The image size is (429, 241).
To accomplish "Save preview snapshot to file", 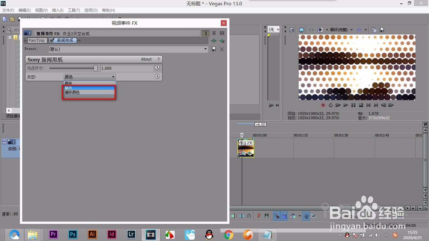I will 382,30.
